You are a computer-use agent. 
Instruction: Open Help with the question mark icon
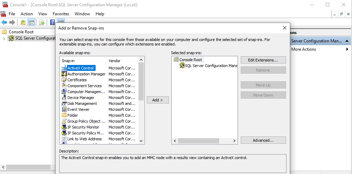point(52,22)
